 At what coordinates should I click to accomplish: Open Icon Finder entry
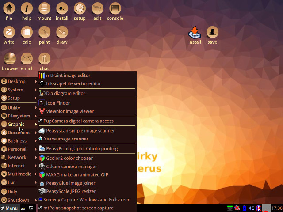(87, 103)
